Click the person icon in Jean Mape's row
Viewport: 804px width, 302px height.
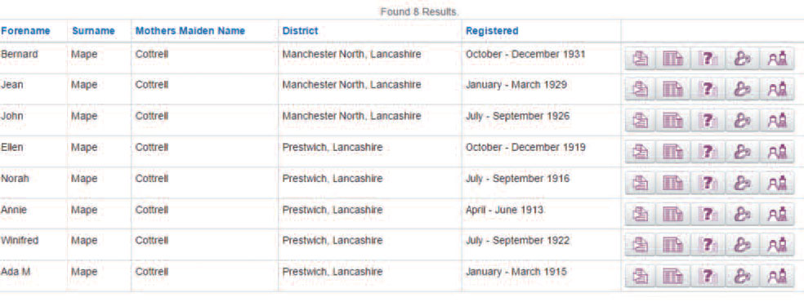pos(742,90)
